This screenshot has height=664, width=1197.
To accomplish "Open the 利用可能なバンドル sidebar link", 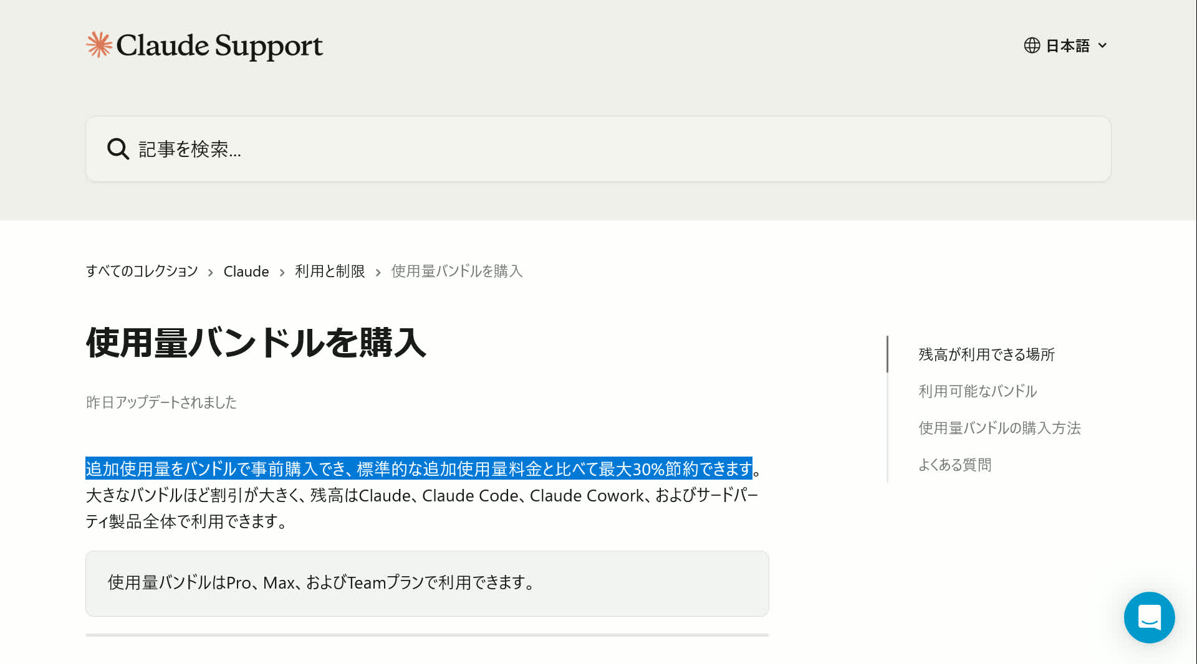I will (977, 391).
